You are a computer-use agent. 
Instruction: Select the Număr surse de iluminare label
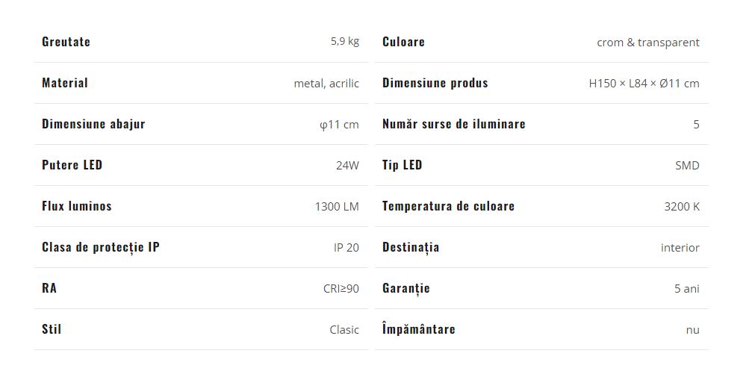(454, 124)
